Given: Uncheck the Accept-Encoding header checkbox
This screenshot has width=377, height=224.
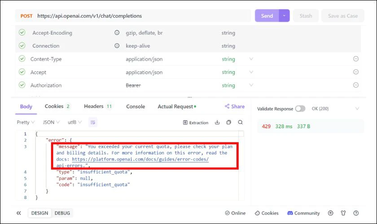Looking at the screenshot, I should (x=22, y=32).
